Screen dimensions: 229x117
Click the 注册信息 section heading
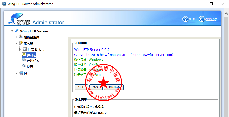pos(81,43)
